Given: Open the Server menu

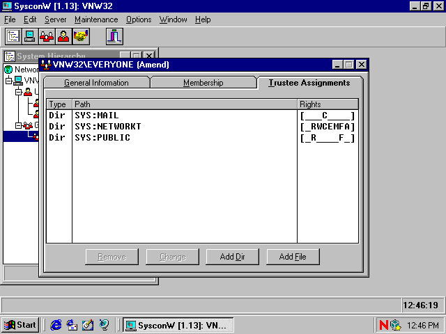Looking at the screenshot, I should 56,19.
